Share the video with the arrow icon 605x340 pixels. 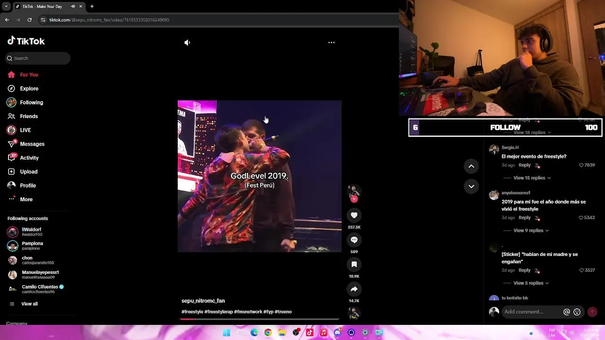point(354,289)
